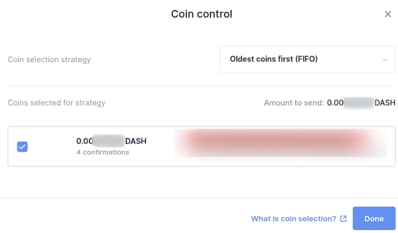Image resolution: width=398 pixels, height=233 pixels.
Task: Select the coin row with 4 confirmations
Action: (202, 146)
